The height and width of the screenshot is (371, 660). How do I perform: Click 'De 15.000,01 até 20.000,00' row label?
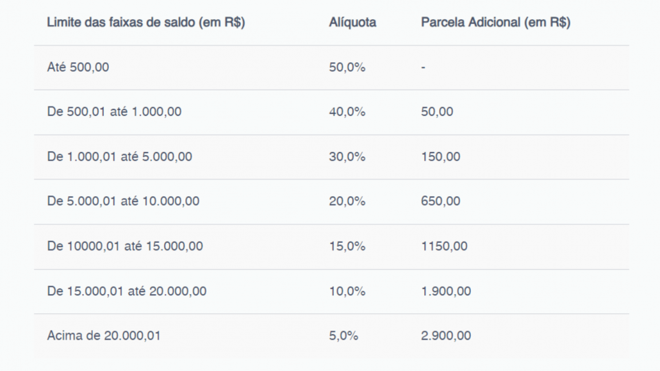(x=127, y=292)
